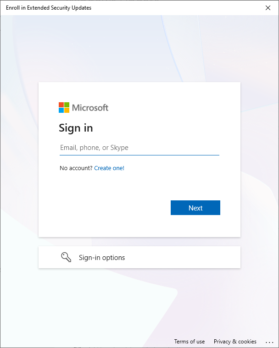
Task: Open the Terms of use link
Action: (x=189, y=341)
